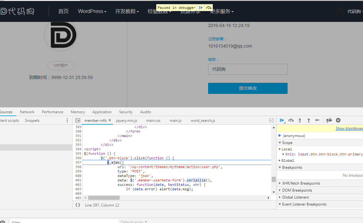
Task: Toggle pause on exceptions button
Action: coord(338,120)
